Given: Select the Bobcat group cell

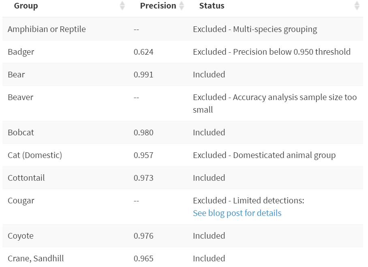Looking at the screenshot, I should click(21, 132).
